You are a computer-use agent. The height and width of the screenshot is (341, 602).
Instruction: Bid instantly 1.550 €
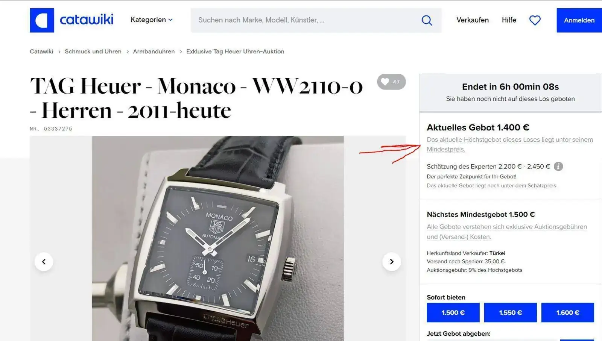click(x=510, y=312)
